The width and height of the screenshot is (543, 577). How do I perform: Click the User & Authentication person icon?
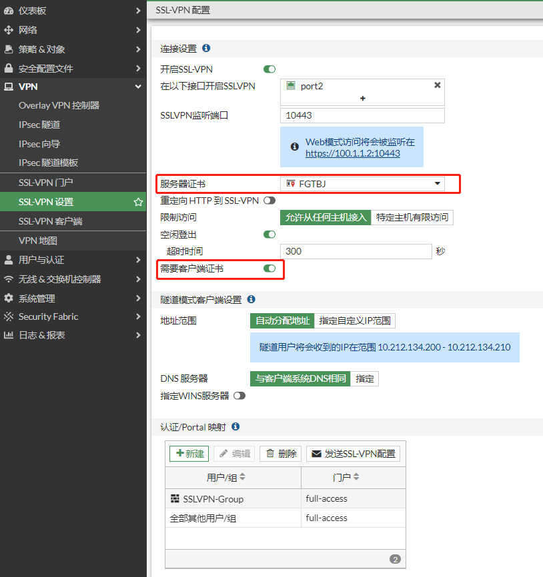point(9,260)
